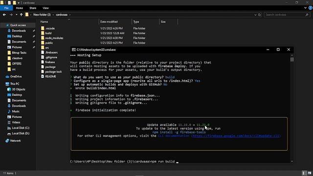
Task: Open the Home ribbon tab
Action: pyautogui.click(x=20, y=8)
